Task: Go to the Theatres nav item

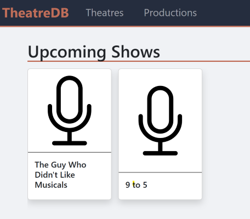Action: click(x=105, y=13)
